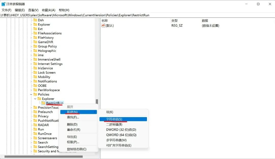This screenshot has height=159, width=275.
Task: Expand the Notifications key
Action: coord(31,81)
